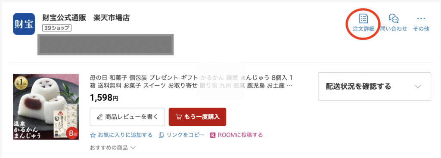Click the お気に入りに追加する link text
This screenshot has width=441, height=158.
[125, 135]
